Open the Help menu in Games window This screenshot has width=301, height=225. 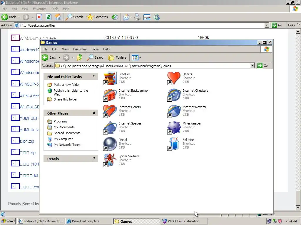coord(106,49)
